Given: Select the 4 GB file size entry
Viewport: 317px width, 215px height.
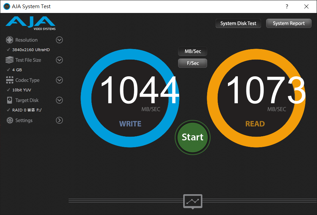Looking at the screenshot, I should (17, 70).
